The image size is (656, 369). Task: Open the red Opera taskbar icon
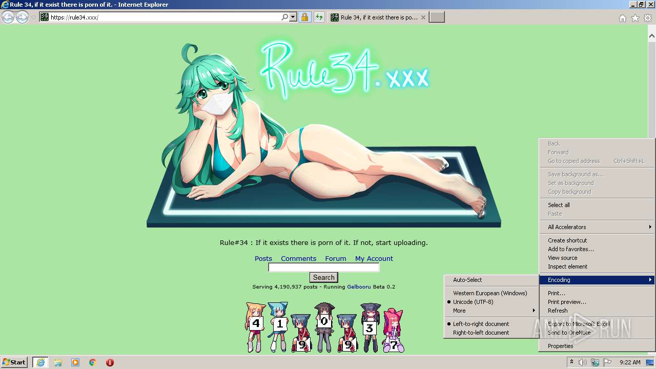click(x=110, y=362)
